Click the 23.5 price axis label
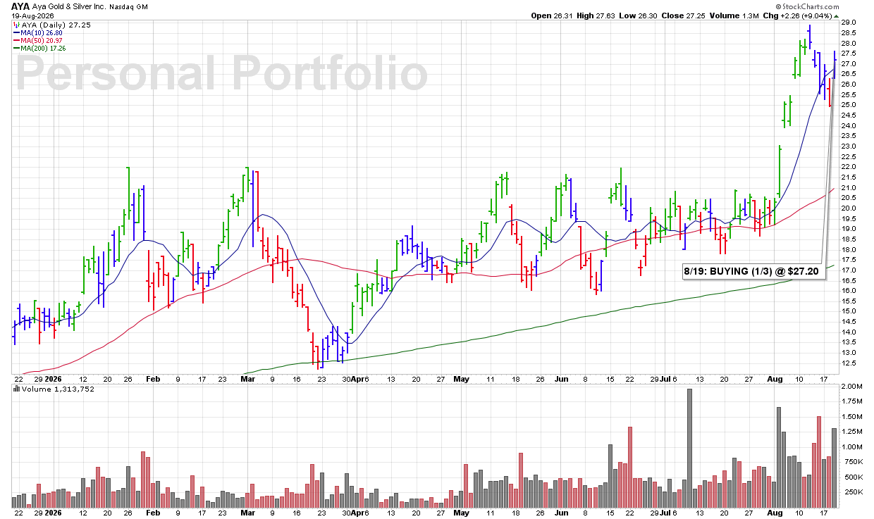Viewport: 874px width, 519px height. click(849, 136)
